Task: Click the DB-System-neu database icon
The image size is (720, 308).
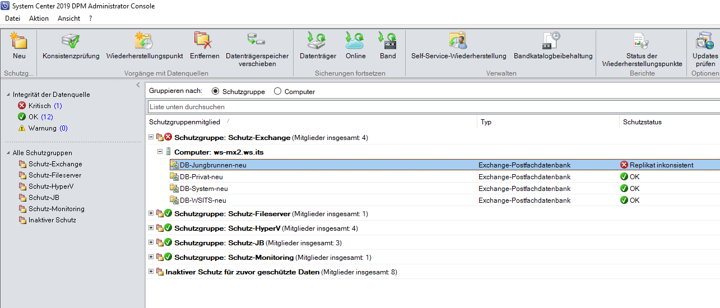Action: tap(174, 189)
